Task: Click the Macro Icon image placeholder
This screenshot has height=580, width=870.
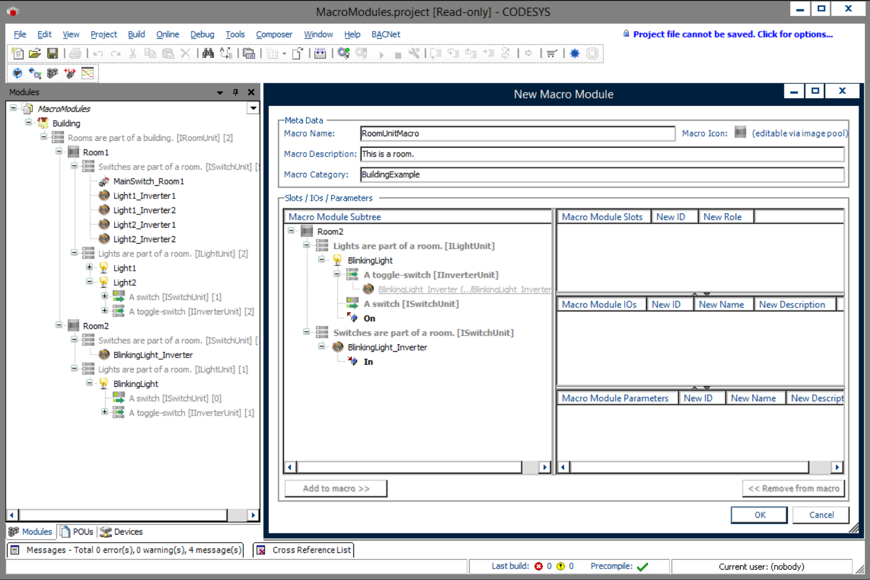Action: tap(740, 133)
